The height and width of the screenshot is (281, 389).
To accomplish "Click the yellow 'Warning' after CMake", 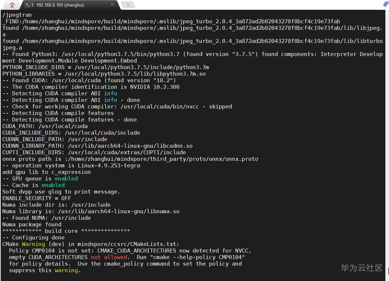I will (x=33, y=244).
